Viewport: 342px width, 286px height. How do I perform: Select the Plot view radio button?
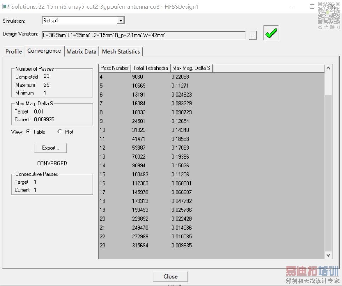[x=60, y=132]
